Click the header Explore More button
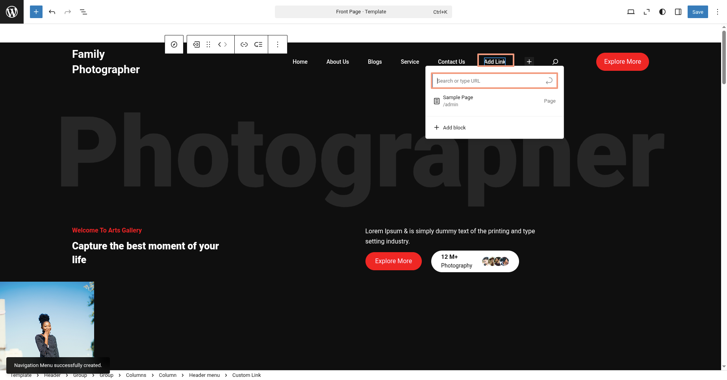The height and width of the screenshot is (380, 727). click(622, 62)
